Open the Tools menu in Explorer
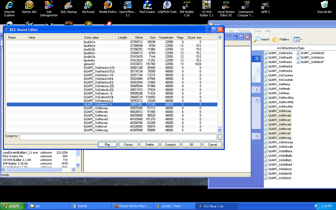Image resolution: width=336 pixels, height=210 pixels. [x=258, y=31]
